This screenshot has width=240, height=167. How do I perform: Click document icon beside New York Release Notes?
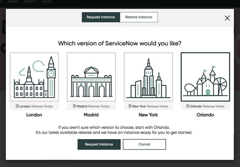130,106
